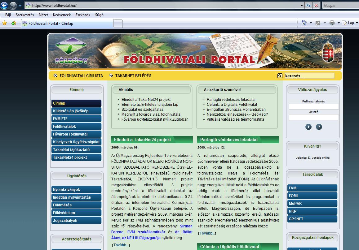Click Tovább under TakarNet24 article
Screen dimensions: 359x250
pyautogui.click(x=121, y=245)
